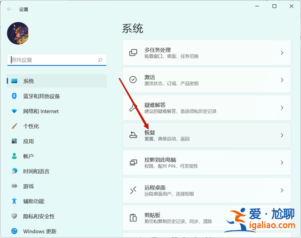Maximize the 设置 window

pyautogui.click(x=275, y=6)
